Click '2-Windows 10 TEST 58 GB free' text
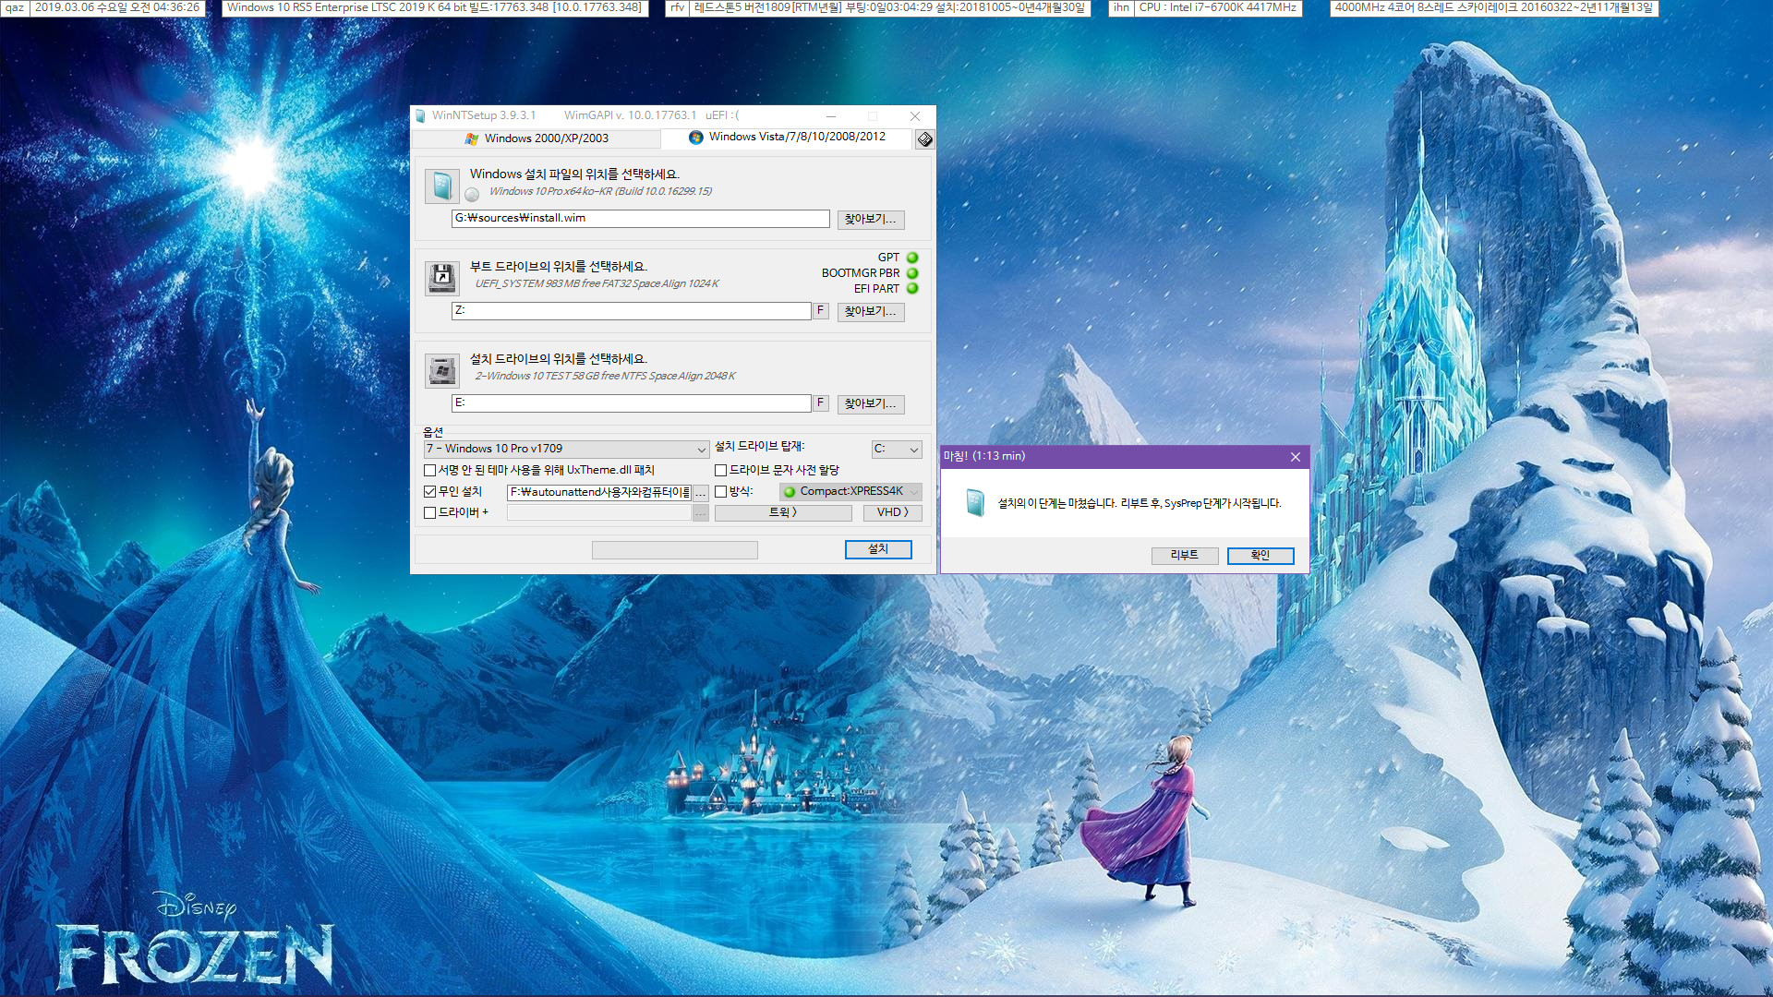This screenshot has height=997, width=1773. tap(605, 377)
